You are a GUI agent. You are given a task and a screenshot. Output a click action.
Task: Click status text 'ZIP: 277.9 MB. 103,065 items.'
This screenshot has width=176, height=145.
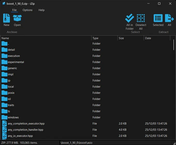pos(19,143)
